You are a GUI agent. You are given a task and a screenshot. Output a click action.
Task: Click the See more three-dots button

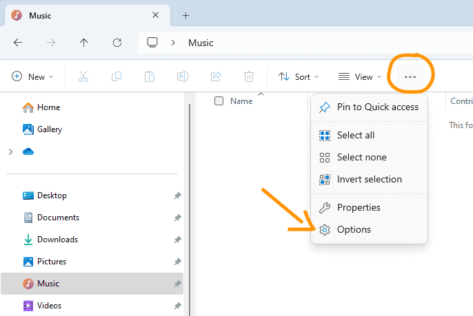(x=410, y=77)
